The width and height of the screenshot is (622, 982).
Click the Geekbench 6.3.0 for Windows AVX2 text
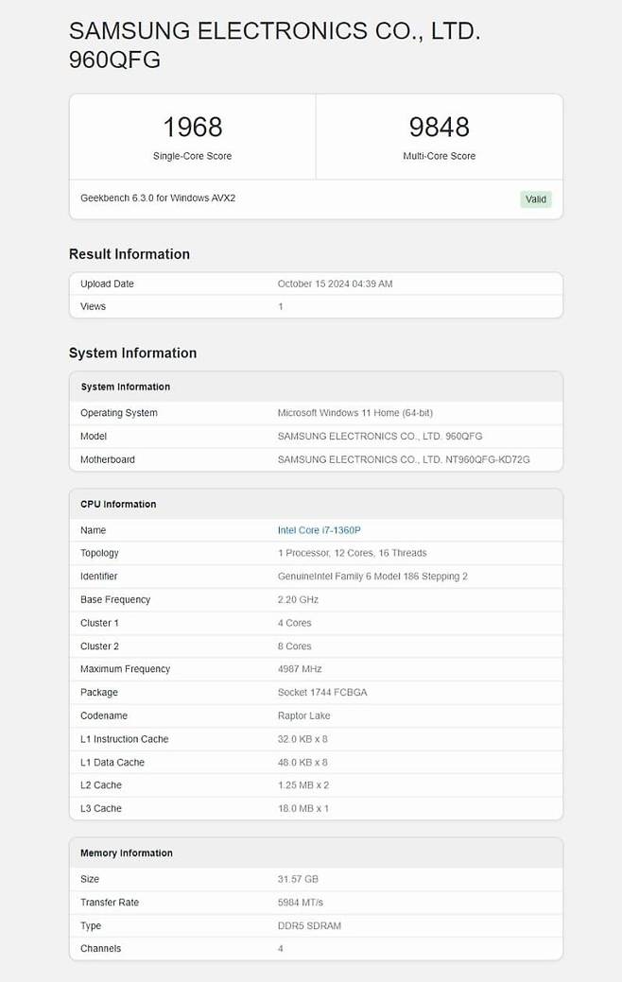[158, 198]
